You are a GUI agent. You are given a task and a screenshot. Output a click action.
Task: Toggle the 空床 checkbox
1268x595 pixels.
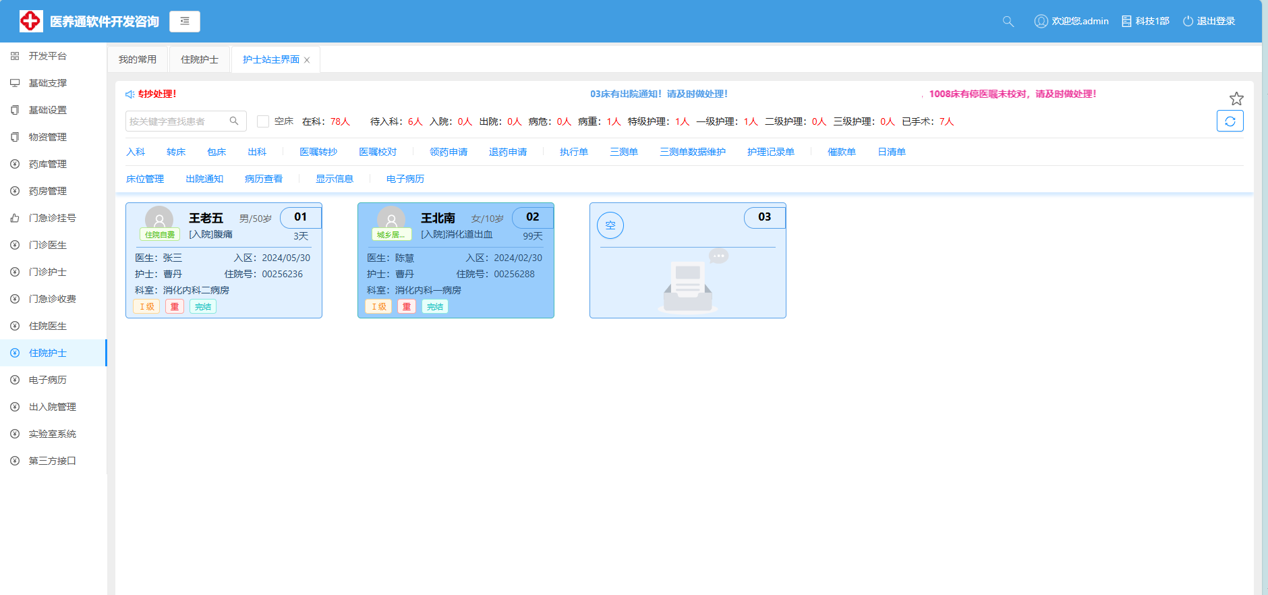(263, 121)
